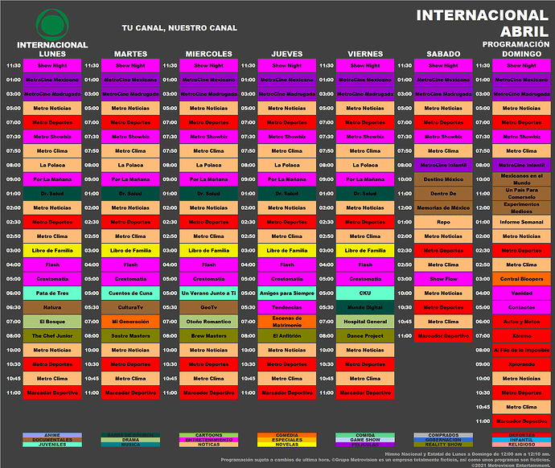This screenshot has width=555, height=468.
Task: Click the Dentro De program cell
Action: (x=443, y=194)
